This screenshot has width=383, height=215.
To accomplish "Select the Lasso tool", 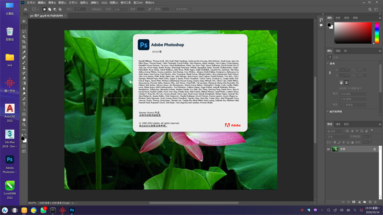I will tap(24, 32).
